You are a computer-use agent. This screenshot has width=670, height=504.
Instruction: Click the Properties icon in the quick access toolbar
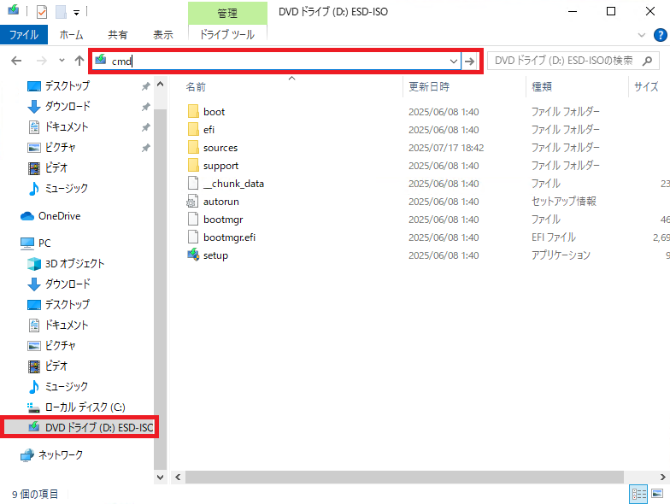click(x=41, y=12)
